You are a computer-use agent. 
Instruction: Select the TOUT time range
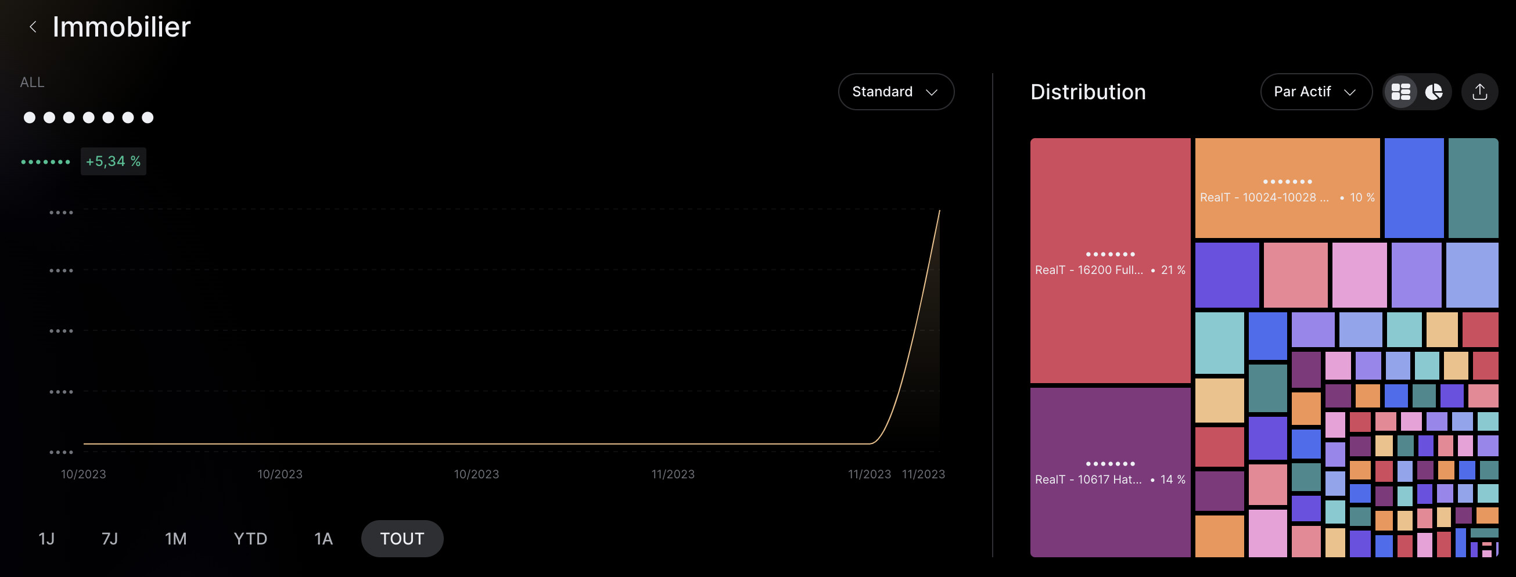point(402,538)
